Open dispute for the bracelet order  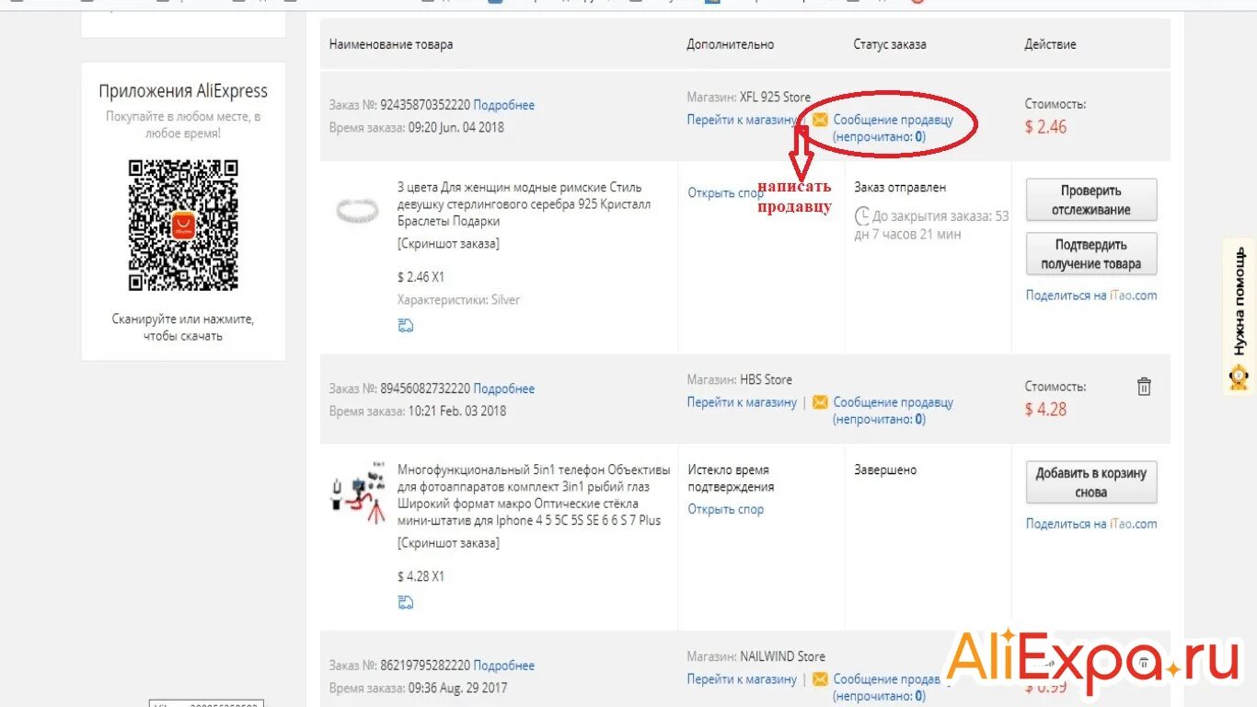pos(726,193)
